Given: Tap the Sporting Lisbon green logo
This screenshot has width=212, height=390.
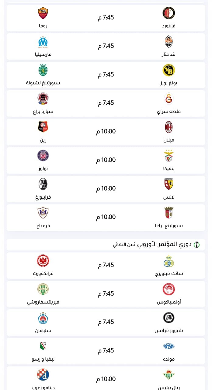Looking at the screenshot, I should tap(43, 70).
